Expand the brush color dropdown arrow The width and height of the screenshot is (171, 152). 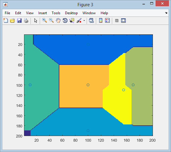[84, 20]
